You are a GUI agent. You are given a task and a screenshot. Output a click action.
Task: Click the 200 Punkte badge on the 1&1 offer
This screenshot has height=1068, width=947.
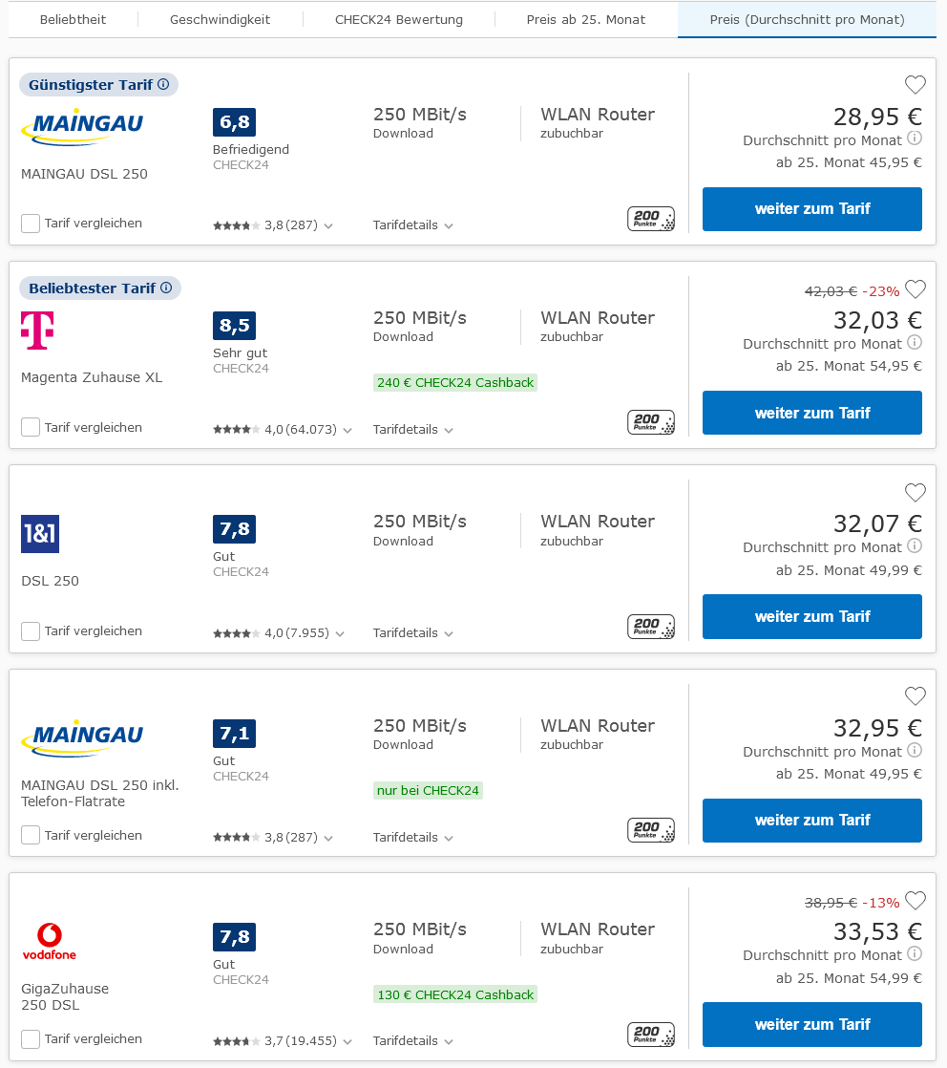(x=650, y=627)
